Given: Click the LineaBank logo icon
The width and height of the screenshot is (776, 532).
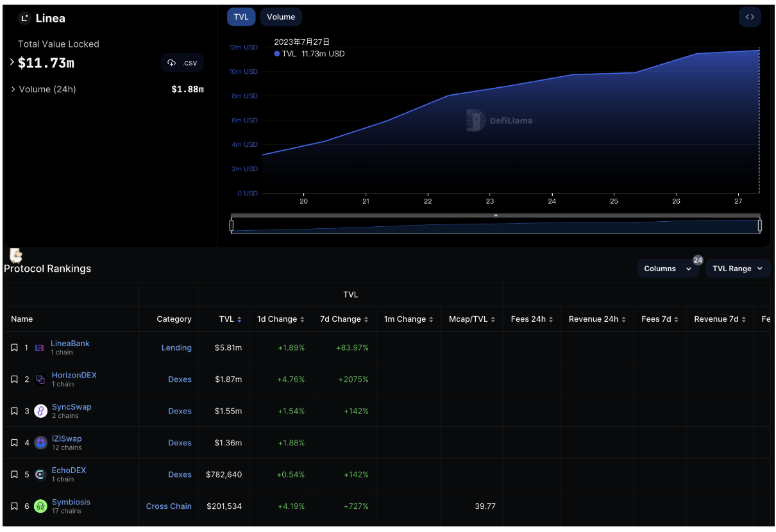Looking at the screenshot, I should [40, 347].
